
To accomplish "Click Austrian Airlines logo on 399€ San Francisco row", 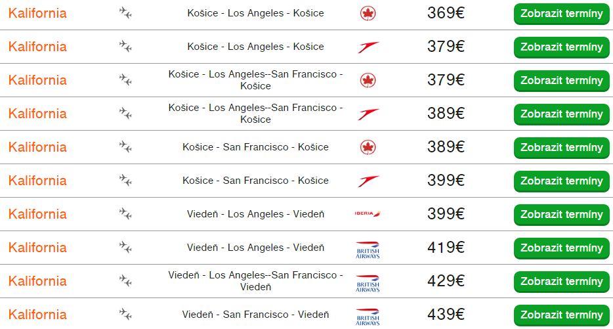I will (x=368, y=181).
